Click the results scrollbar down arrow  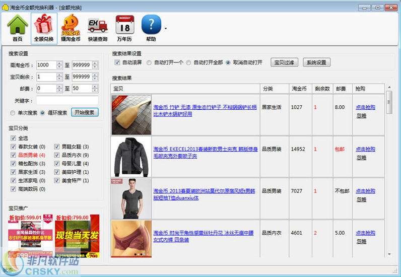[389, 254]
